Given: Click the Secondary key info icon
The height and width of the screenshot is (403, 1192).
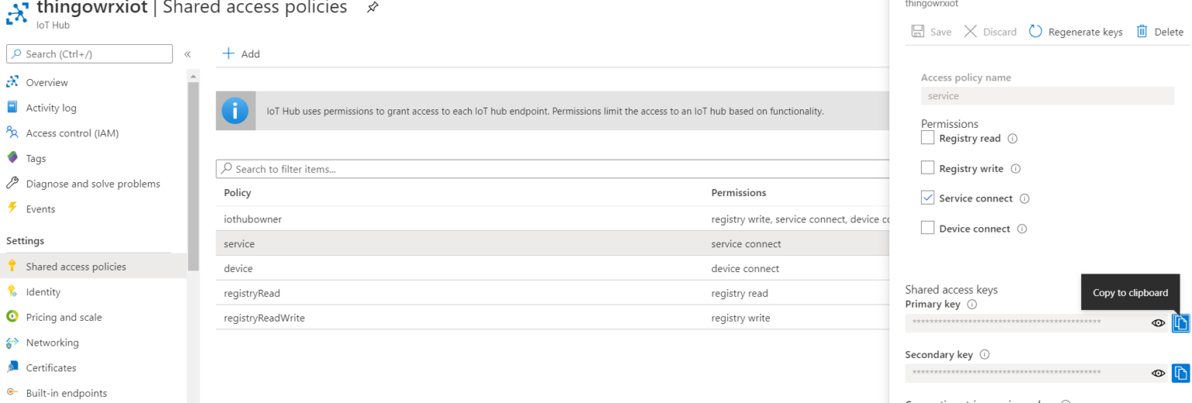Looking at the screenshot, I should [x=985, y=355].
